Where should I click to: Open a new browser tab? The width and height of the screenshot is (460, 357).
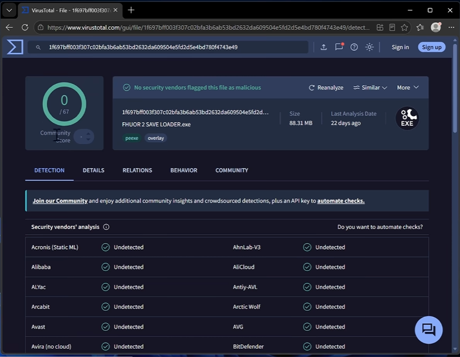[131, 10]
